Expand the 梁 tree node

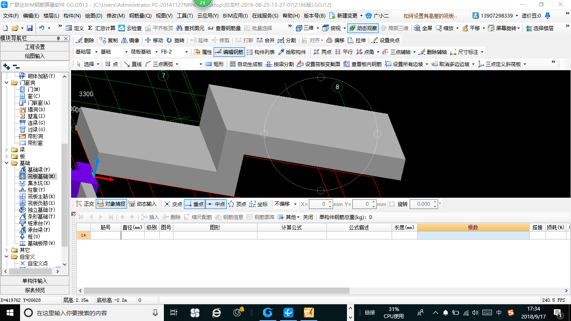click(x=7, y=150)
